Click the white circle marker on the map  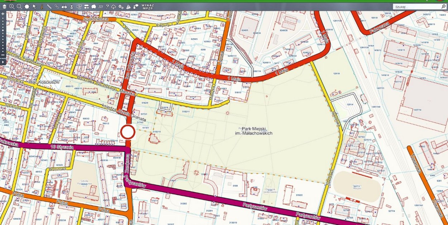[128, 132]
